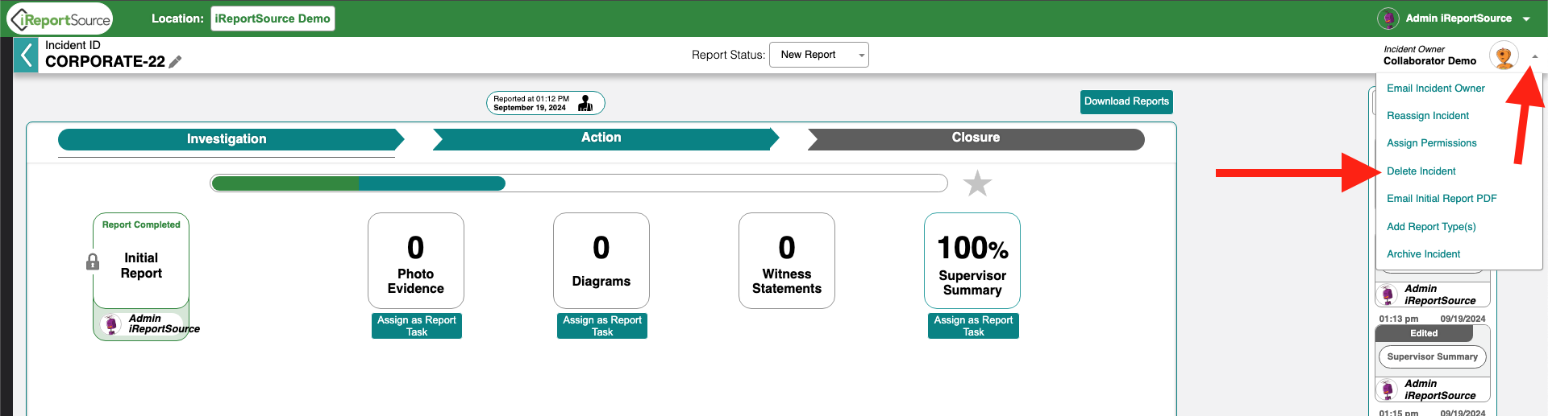Collapse the Incident Owner options menu arrow

point(1534,56)
